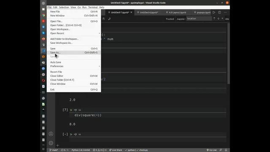270x152 pixels.
Task: Click Live Share in status bar
Action: [x=116, y=150]
